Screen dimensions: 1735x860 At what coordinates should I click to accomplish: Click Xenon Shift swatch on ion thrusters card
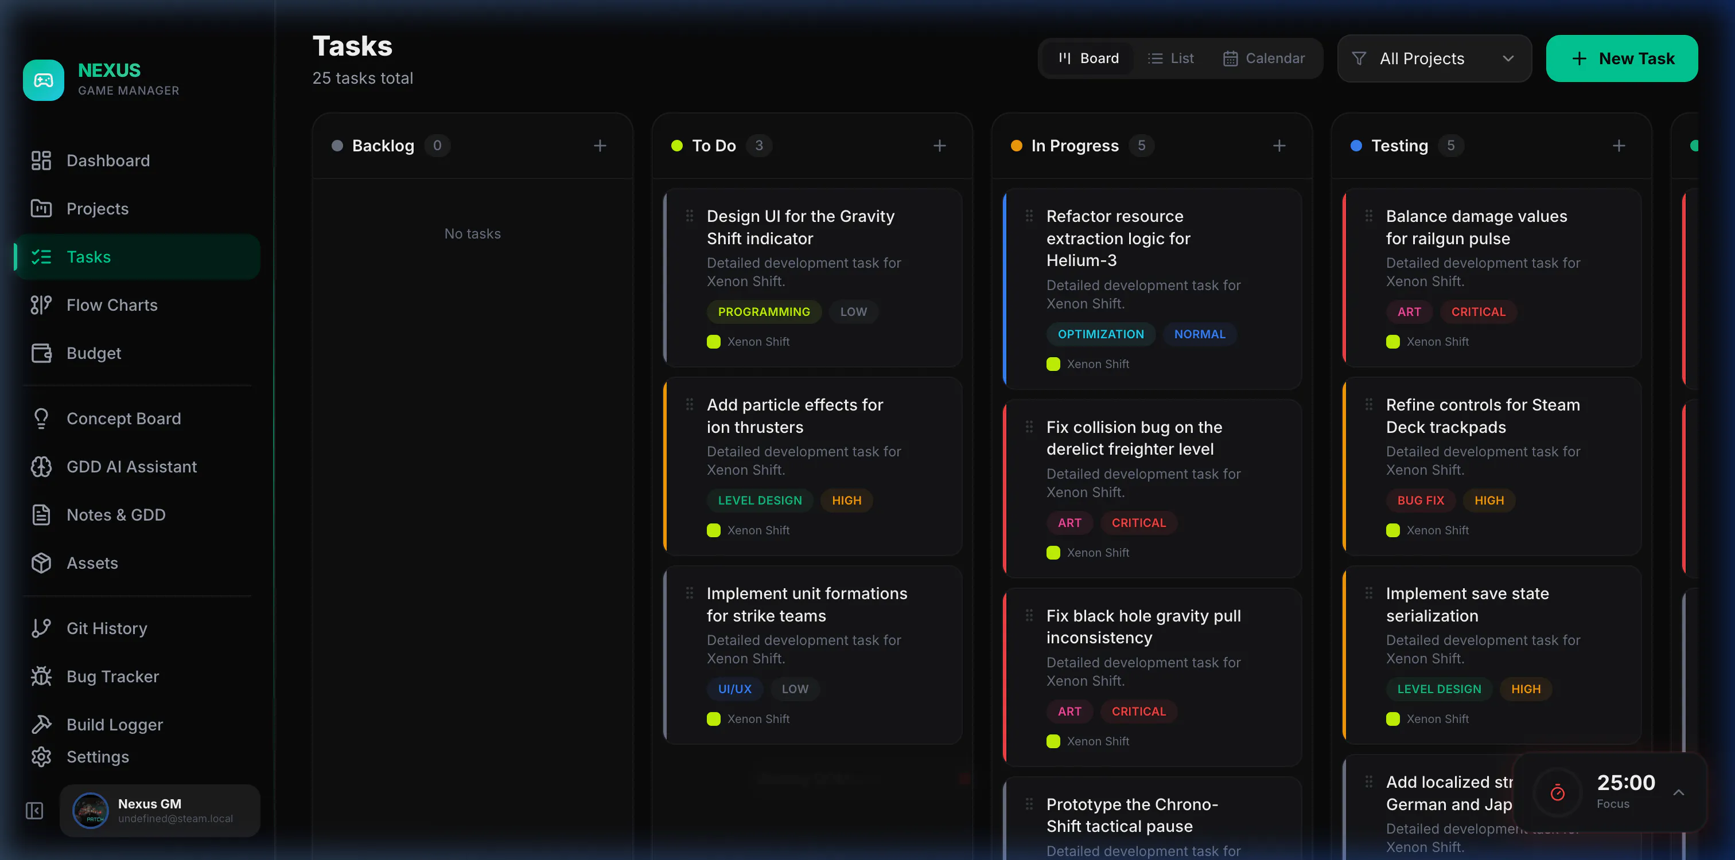713,530
